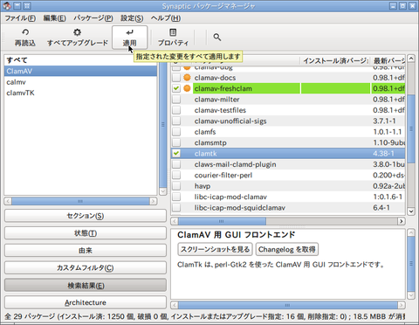Image resolution: width=419 pixels, height=325 pixels.
Task: Select ClamAV search entry
Action: click(80, 71)
